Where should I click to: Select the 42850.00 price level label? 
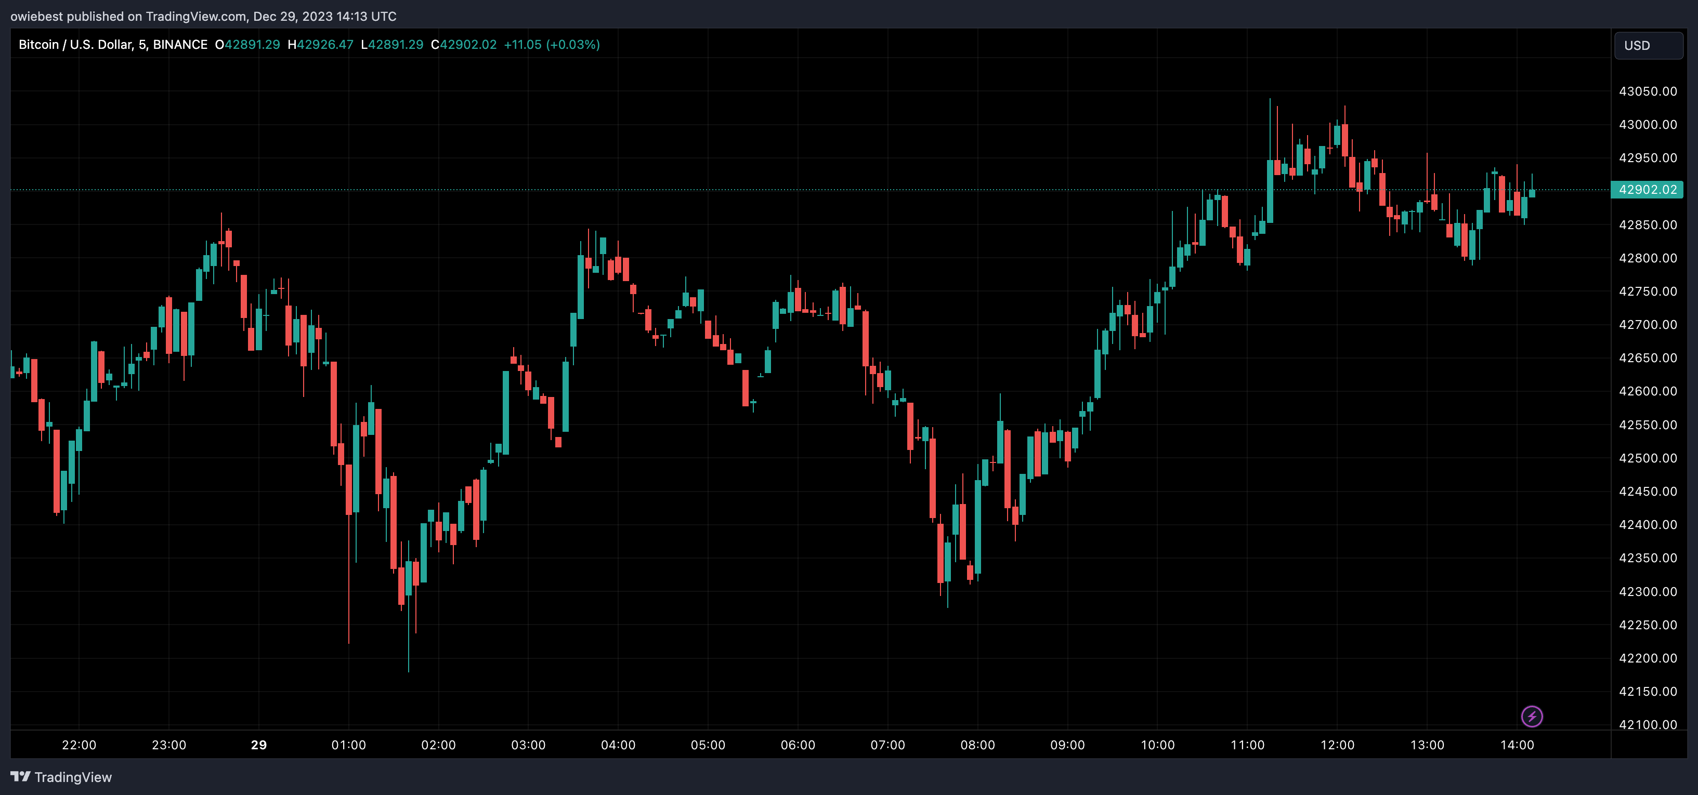1648,224
